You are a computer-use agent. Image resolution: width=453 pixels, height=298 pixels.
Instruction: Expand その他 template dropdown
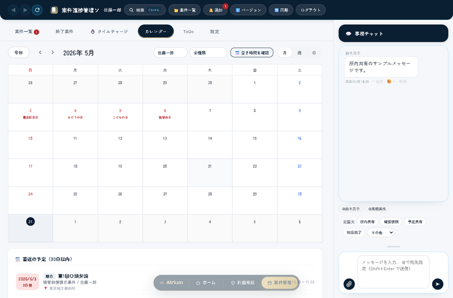point(381,232)
